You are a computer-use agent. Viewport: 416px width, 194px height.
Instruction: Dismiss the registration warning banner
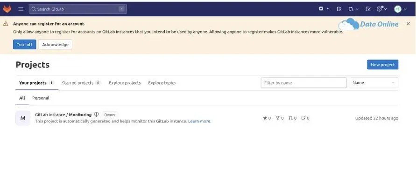coord(408,24)
